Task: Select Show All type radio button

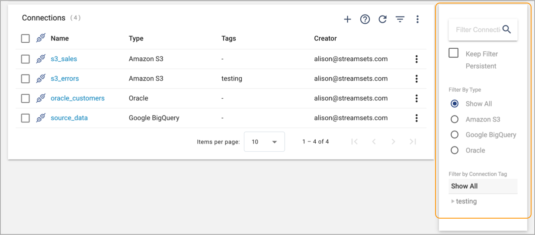Action: [455, 104]
